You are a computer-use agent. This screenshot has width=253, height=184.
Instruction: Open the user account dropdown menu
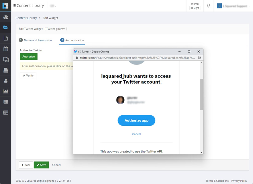[236, 6]
